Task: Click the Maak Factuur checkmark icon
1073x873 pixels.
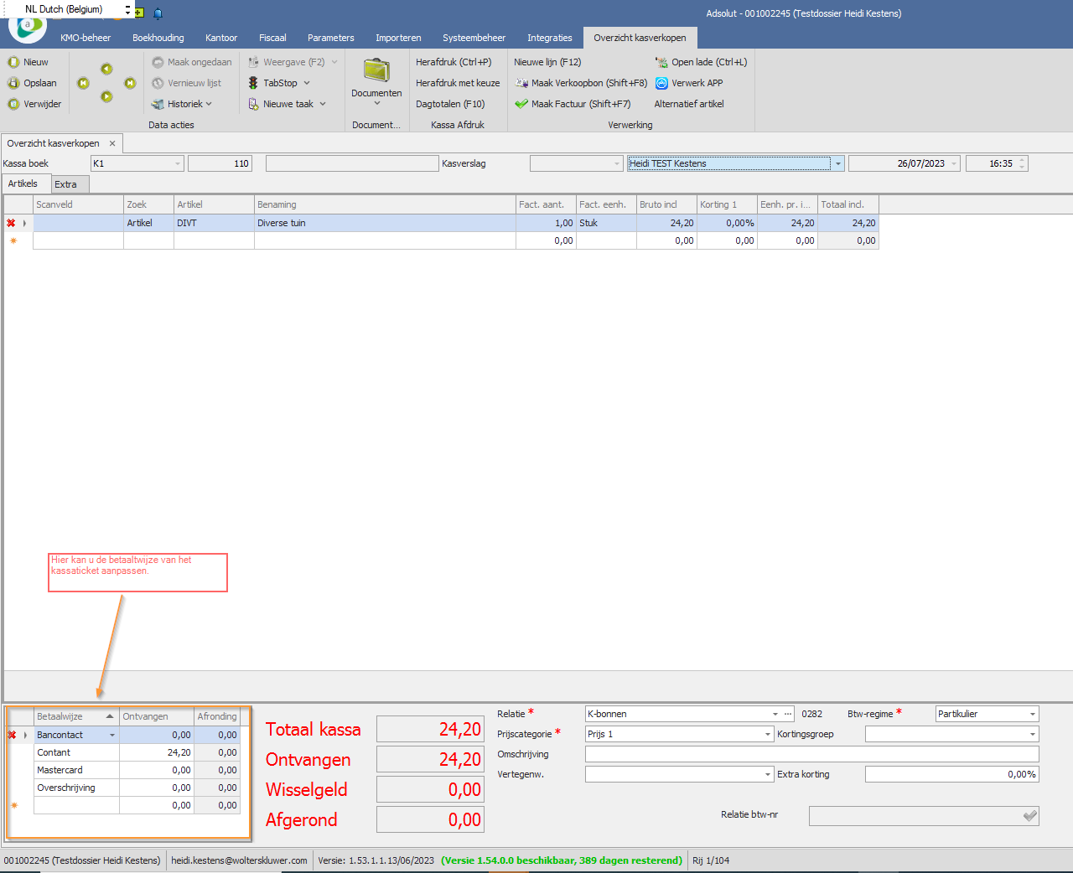Action: point(521,104)
